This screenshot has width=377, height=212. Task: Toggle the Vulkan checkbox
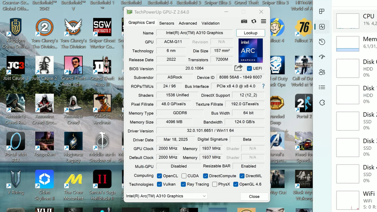pos(159,184)
